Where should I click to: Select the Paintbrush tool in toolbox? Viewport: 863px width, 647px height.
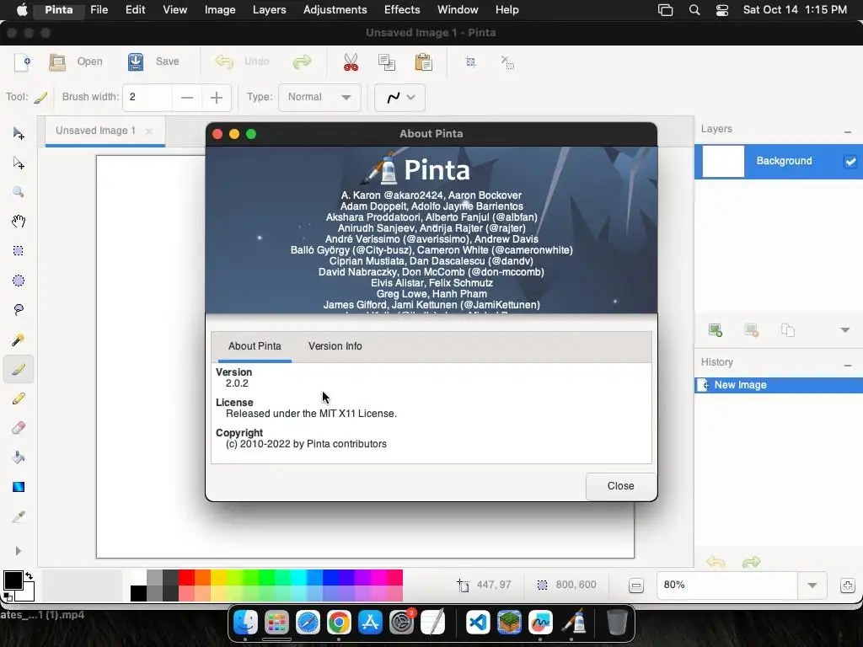pyautogui.click(x=19, y=369)
